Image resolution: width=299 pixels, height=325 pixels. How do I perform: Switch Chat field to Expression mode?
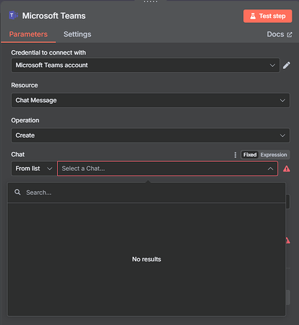pyautogui.click(x=274, y=155)
